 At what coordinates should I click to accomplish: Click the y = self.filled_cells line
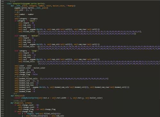[43, 116]
